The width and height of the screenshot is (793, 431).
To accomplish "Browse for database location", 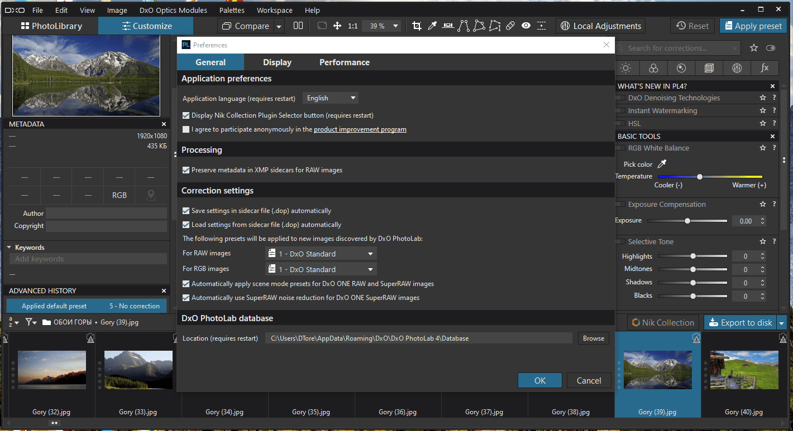I will [x=594, y=338].
